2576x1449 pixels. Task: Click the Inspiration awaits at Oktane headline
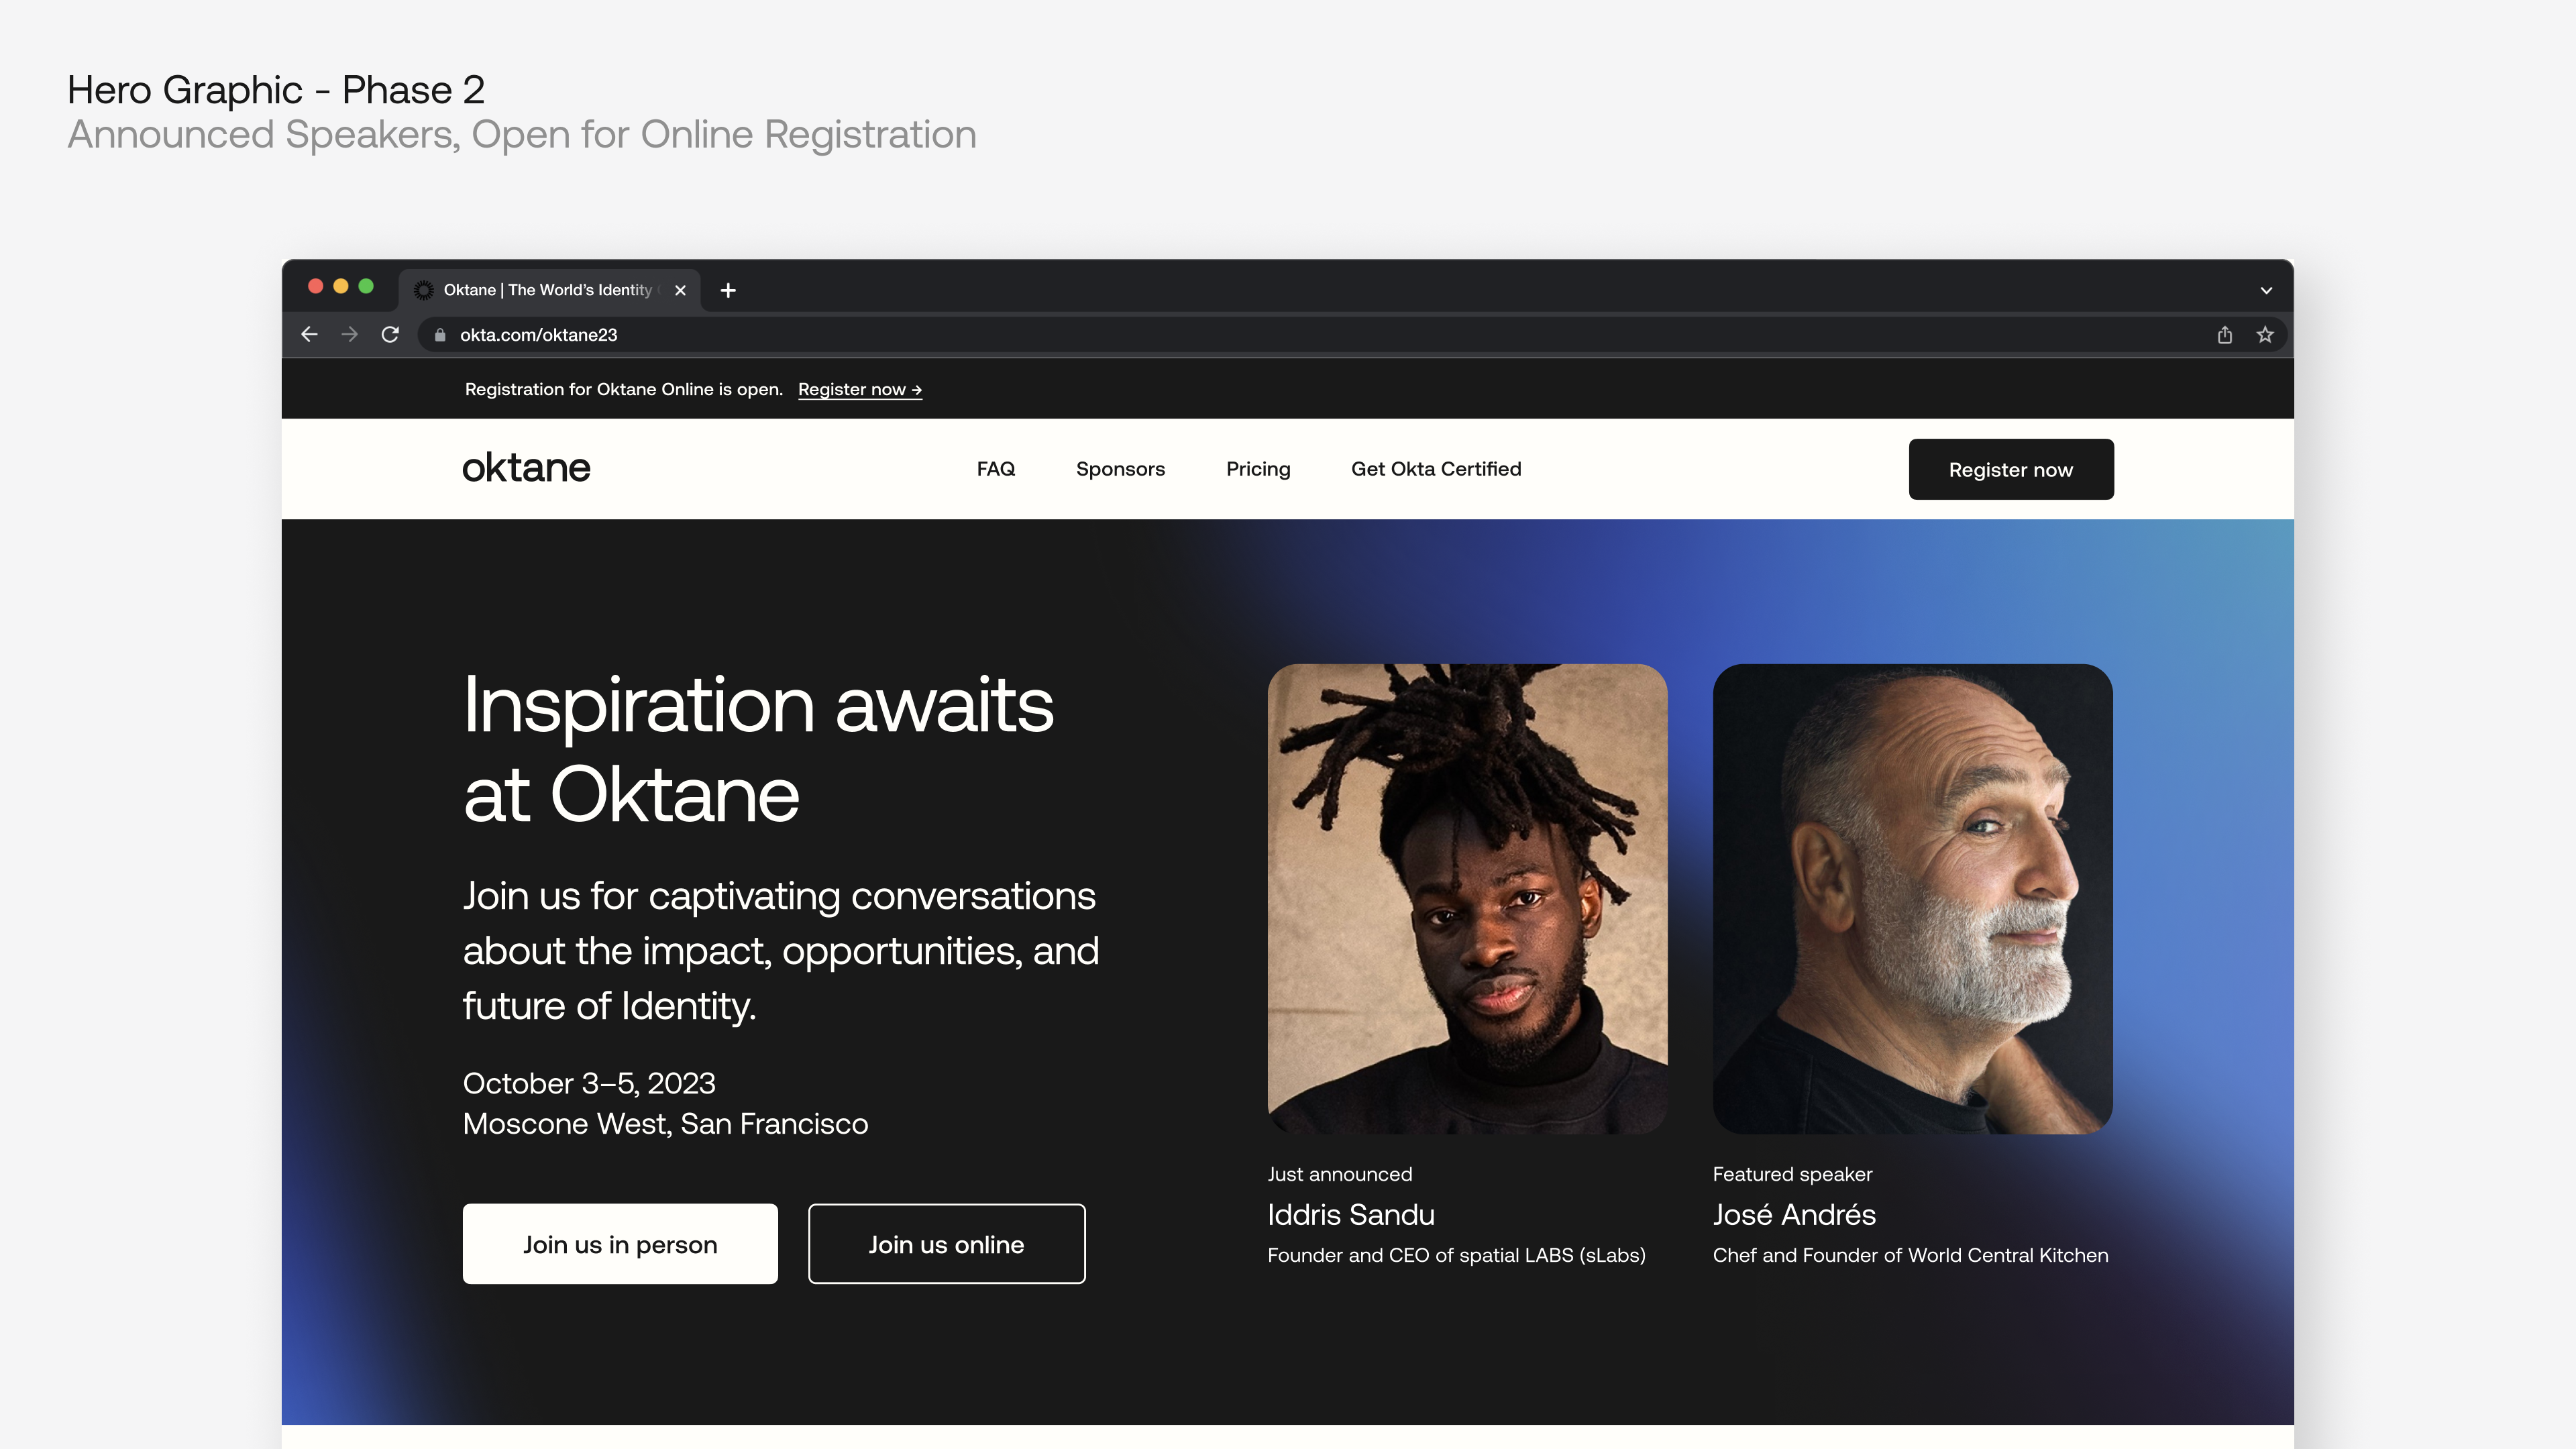[758, 749]
